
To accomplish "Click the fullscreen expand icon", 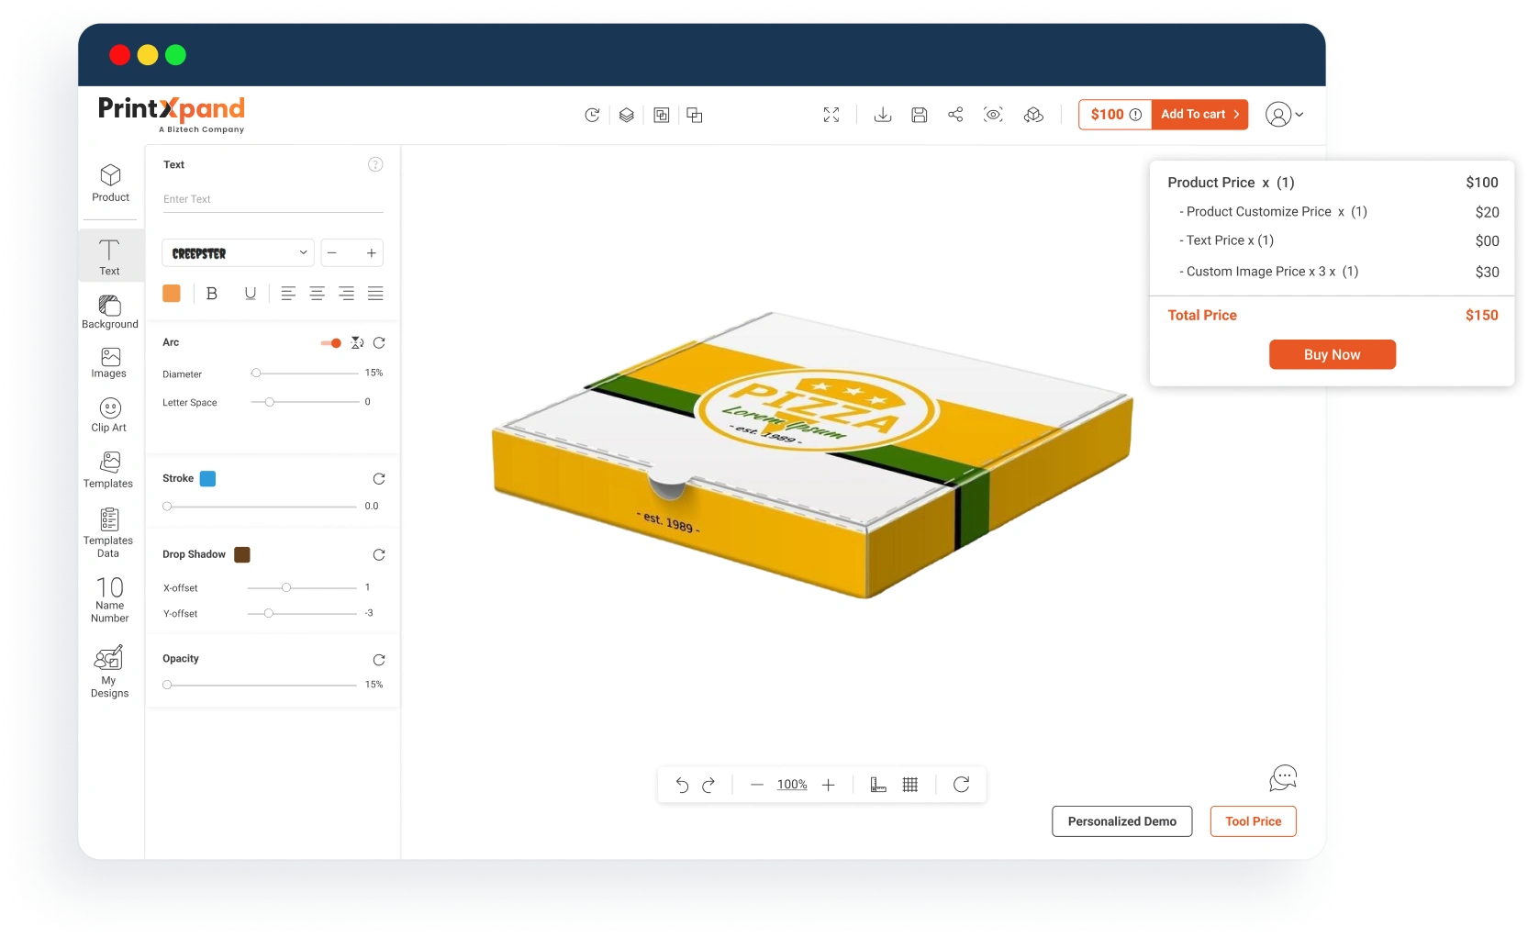I will click(x=831, y=115).
